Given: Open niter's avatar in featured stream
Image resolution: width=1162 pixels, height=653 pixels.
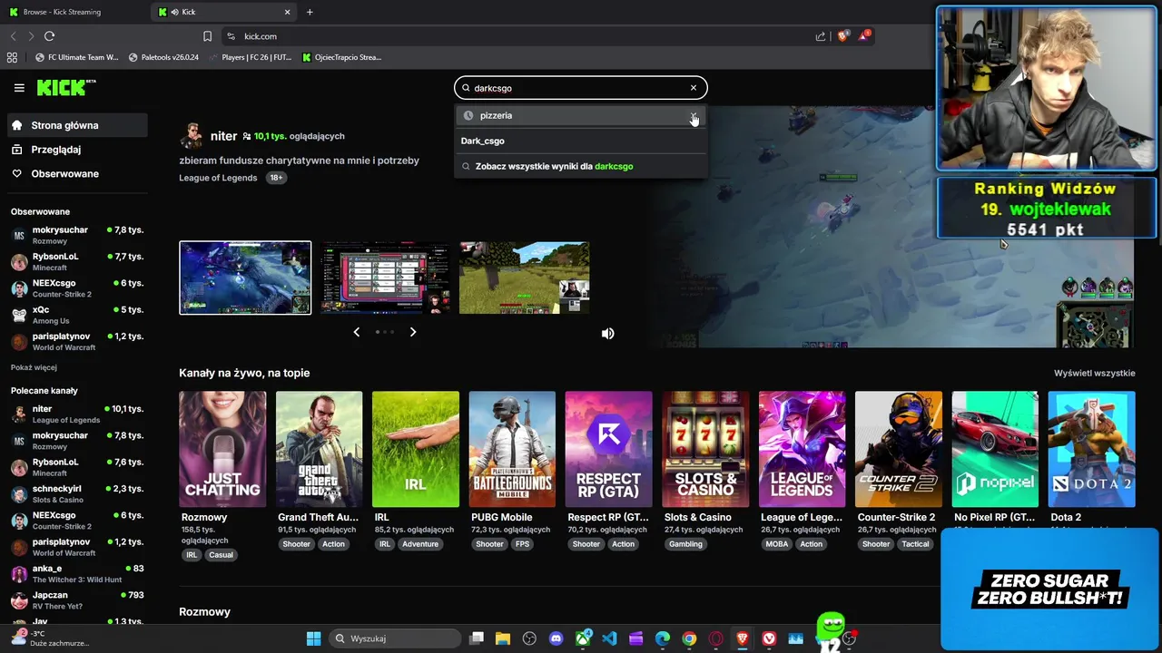Looking at the screenshot, I should click(x=192, y=136).
